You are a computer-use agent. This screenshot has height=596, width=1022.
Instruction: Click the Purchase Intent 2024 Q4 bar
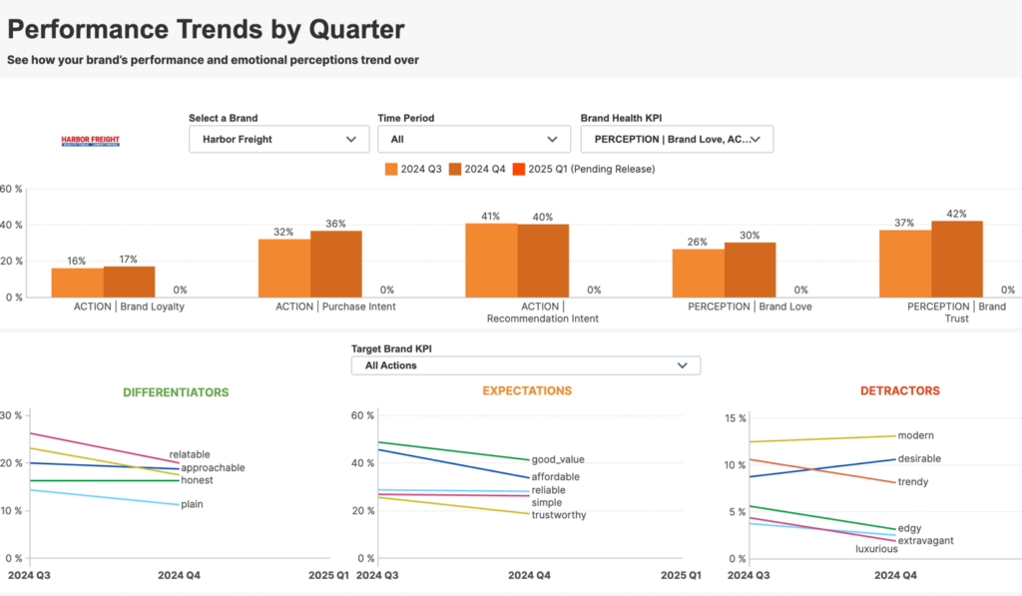[x=336, y=265]
